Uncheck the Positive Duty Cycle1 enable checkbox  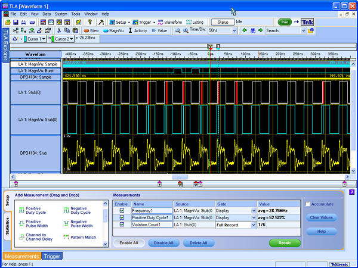click(x=122, y=217)
